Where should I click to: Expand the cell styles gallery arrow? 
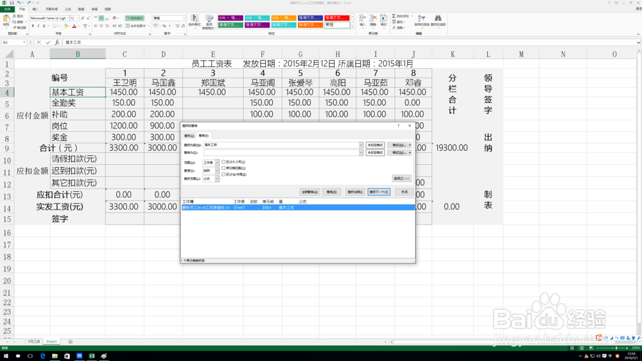point(352,26)
